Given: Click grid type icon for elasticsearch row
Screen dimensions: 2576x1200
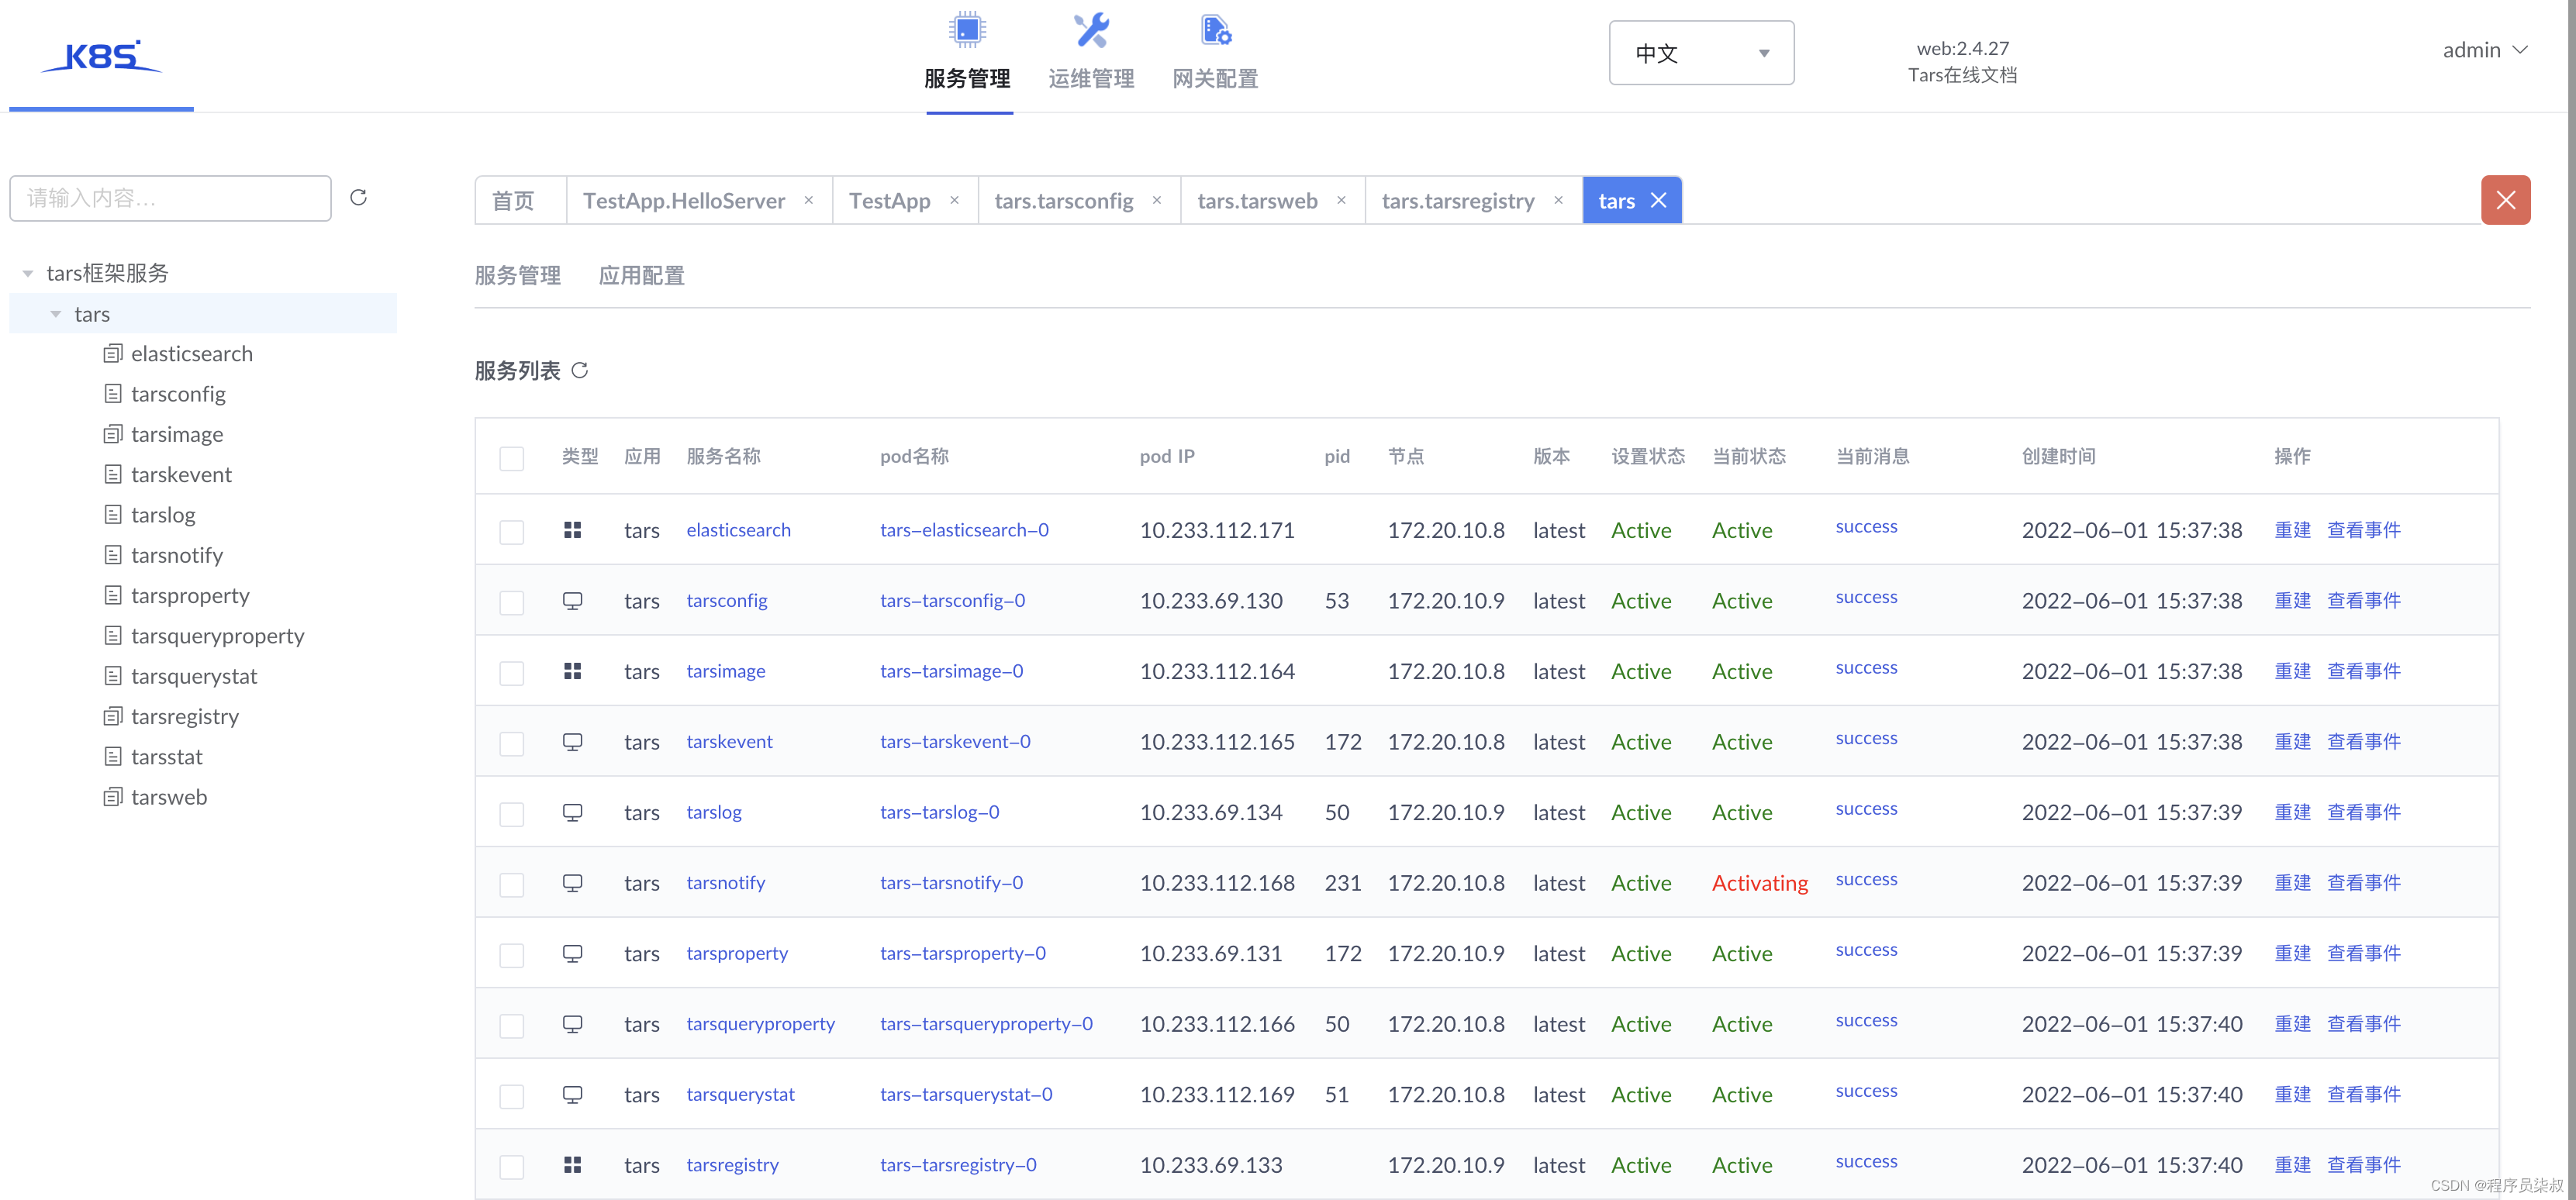Looking at the screenshot, I should [x=572, y=530].
